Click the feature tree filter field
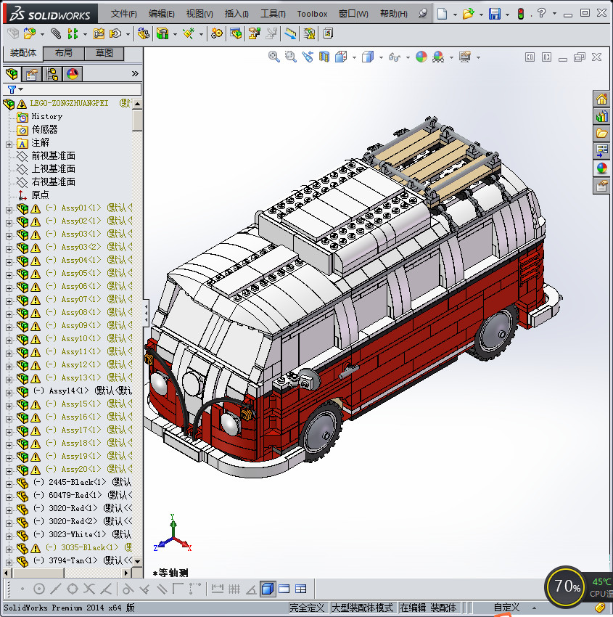 coord(73,89)
